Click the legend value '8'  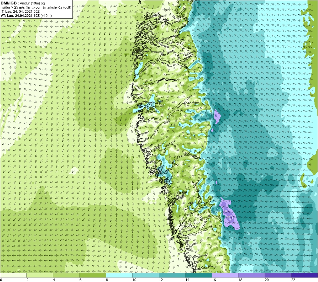tap(107, 280)
